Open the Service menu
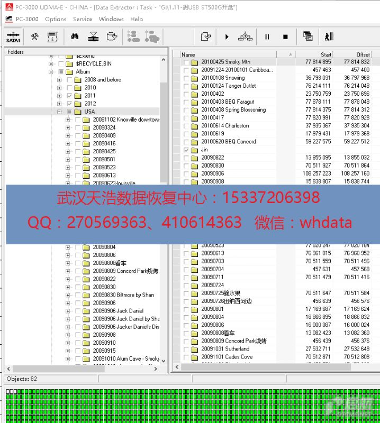The width and height of the screenshot is (380, 423). click(83, 19)
